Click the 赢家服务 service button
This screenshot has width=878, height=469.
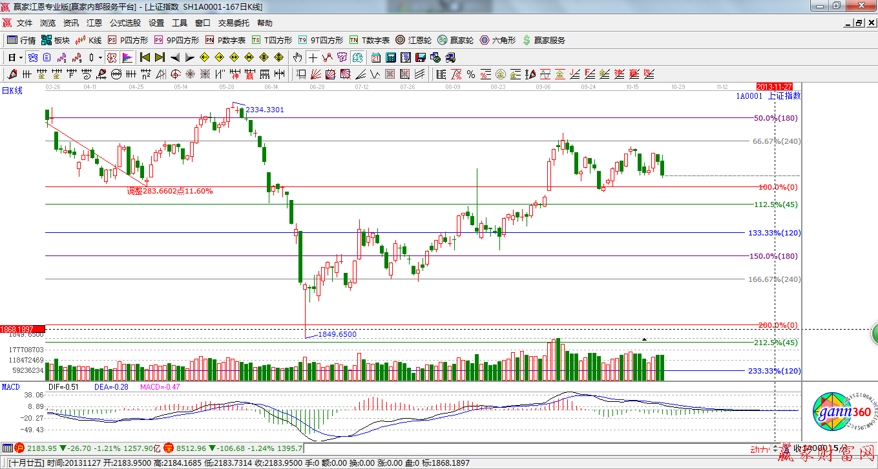[543, 40]
